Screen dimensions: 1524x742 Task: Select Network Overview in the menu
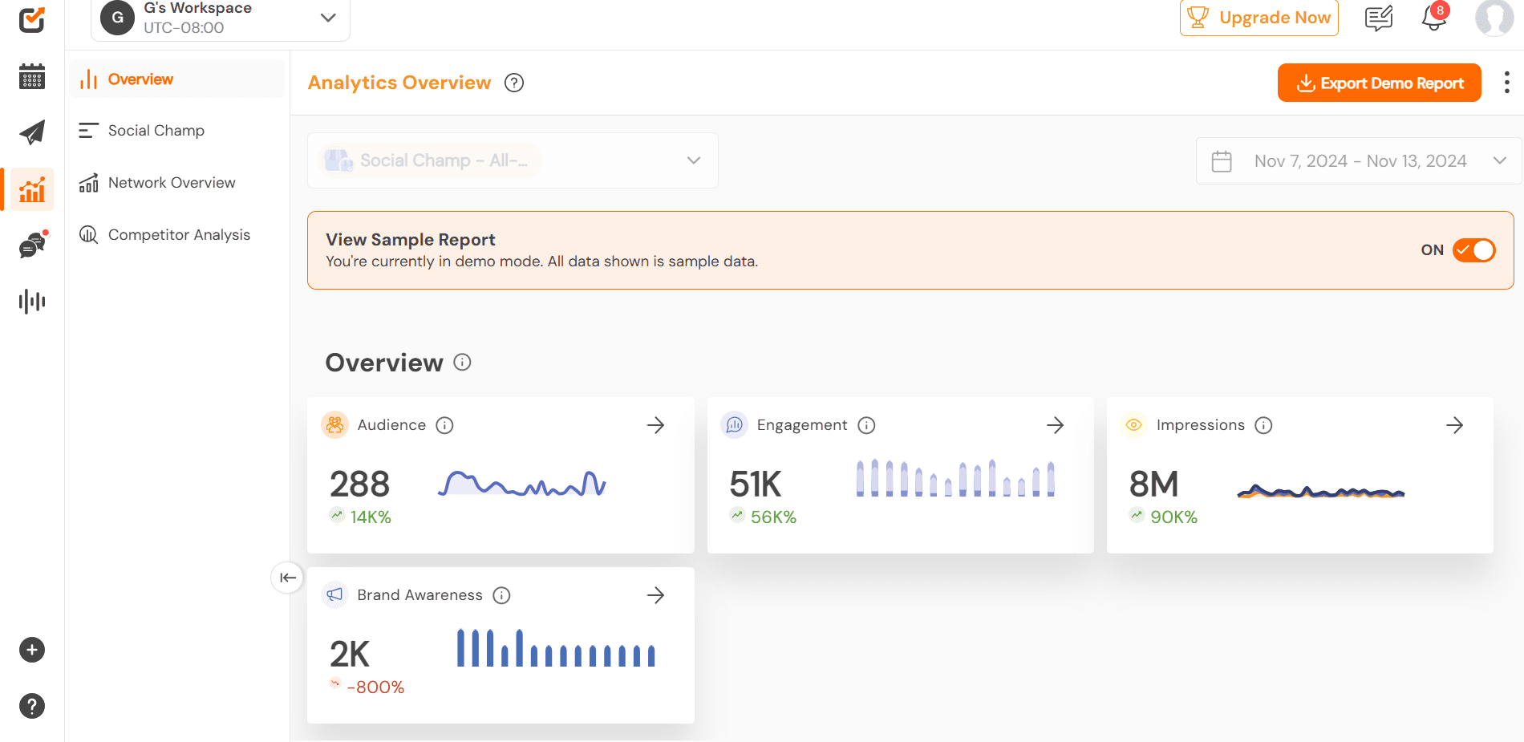coord(172,183)
